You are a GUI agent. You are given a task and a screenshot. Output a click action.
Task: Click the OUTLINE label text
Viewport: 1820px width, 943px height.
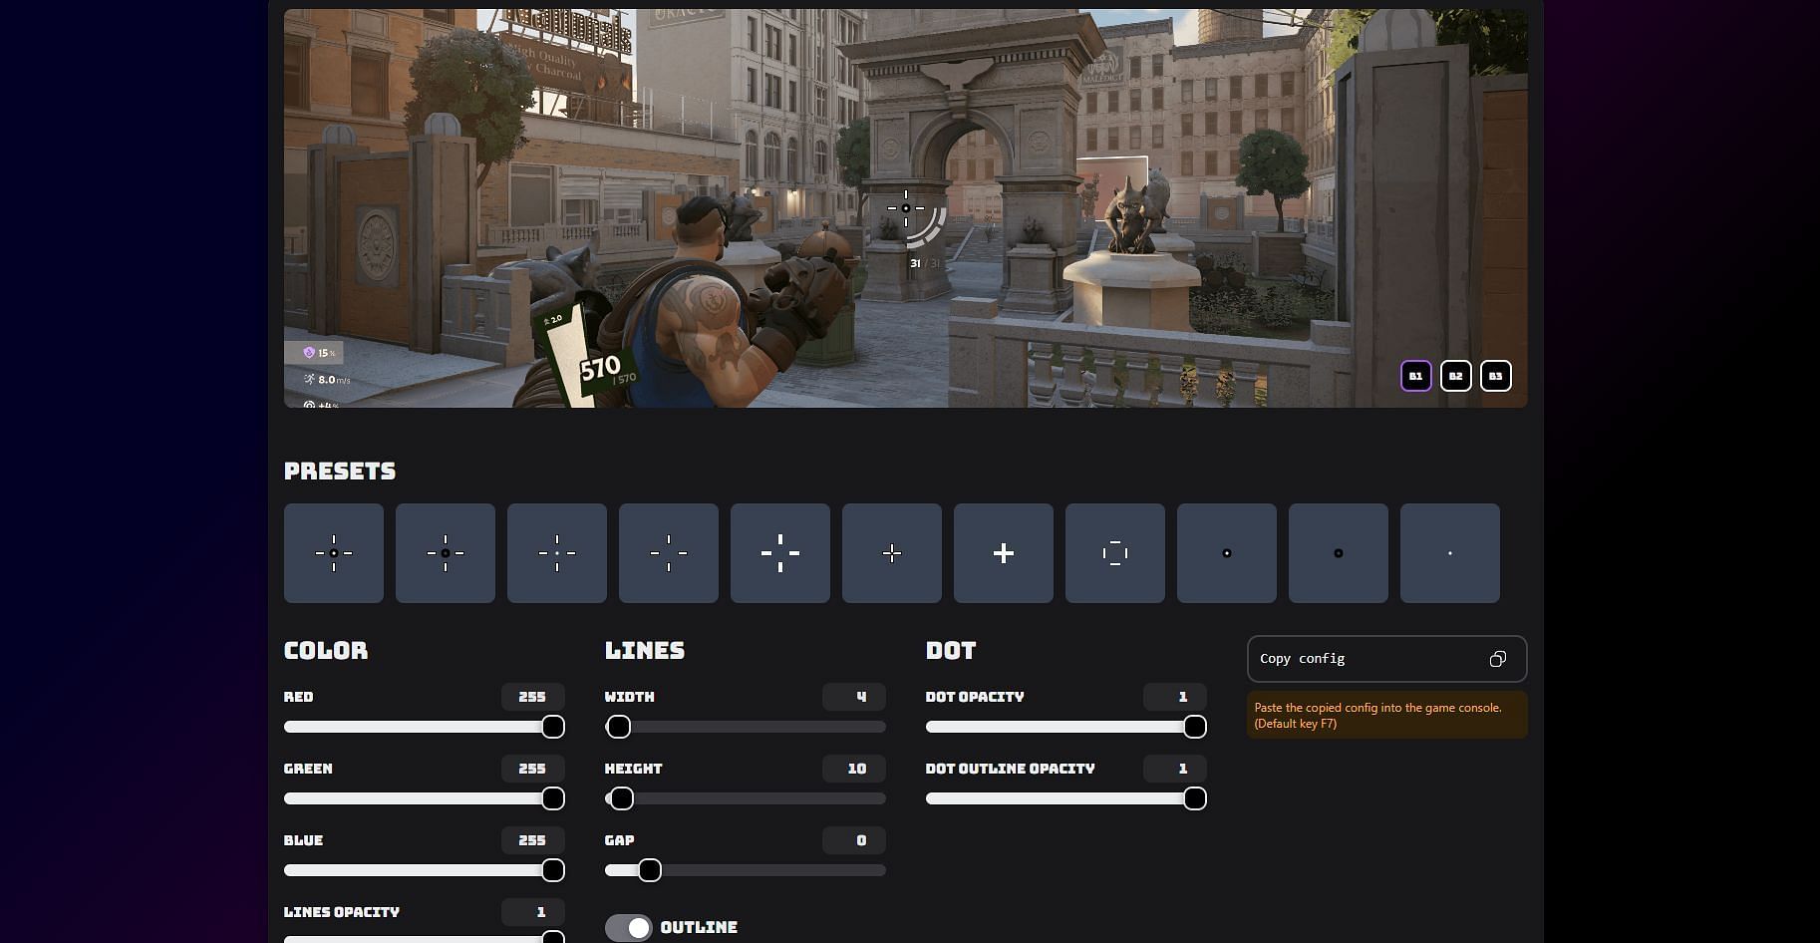pyautogui.click(x=699, y=928)
